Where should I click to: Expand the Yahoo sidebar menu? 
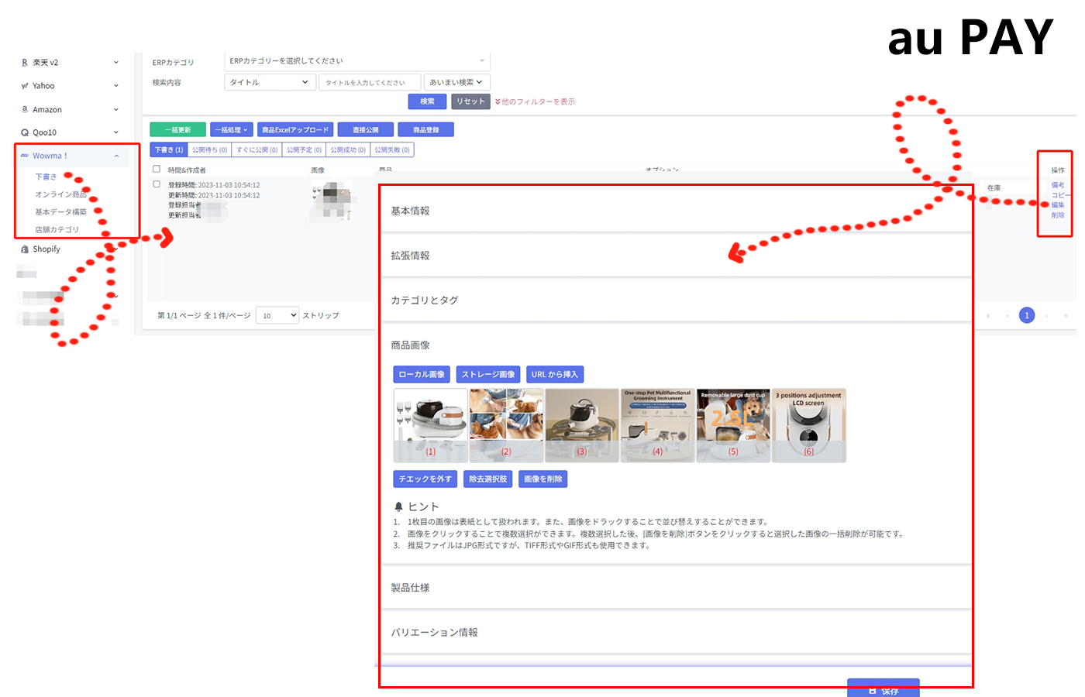pyautogui.click(x=116, y=86)
